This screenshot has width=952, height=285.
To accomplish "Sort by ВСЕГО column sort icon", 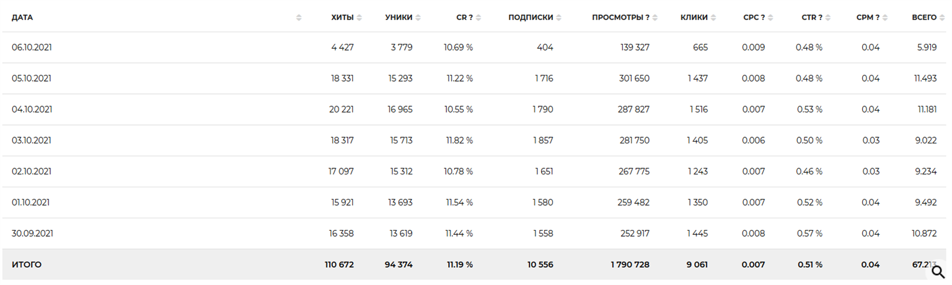I will pyautogui.click(x=942, y=18).
